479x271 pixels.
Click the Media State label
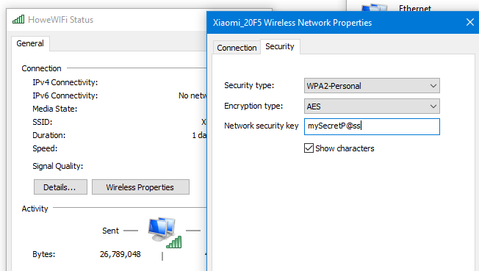pos(54,109)
